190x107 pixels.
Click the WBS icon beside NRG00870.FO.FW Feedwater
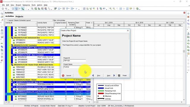coord(12,45)
